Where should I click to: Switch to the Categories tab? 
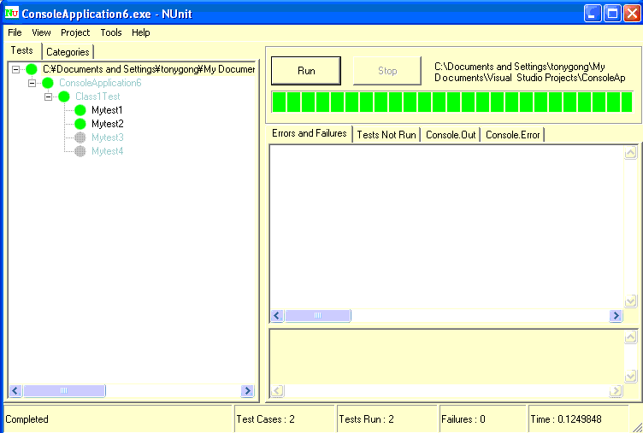tap(68, 52)
